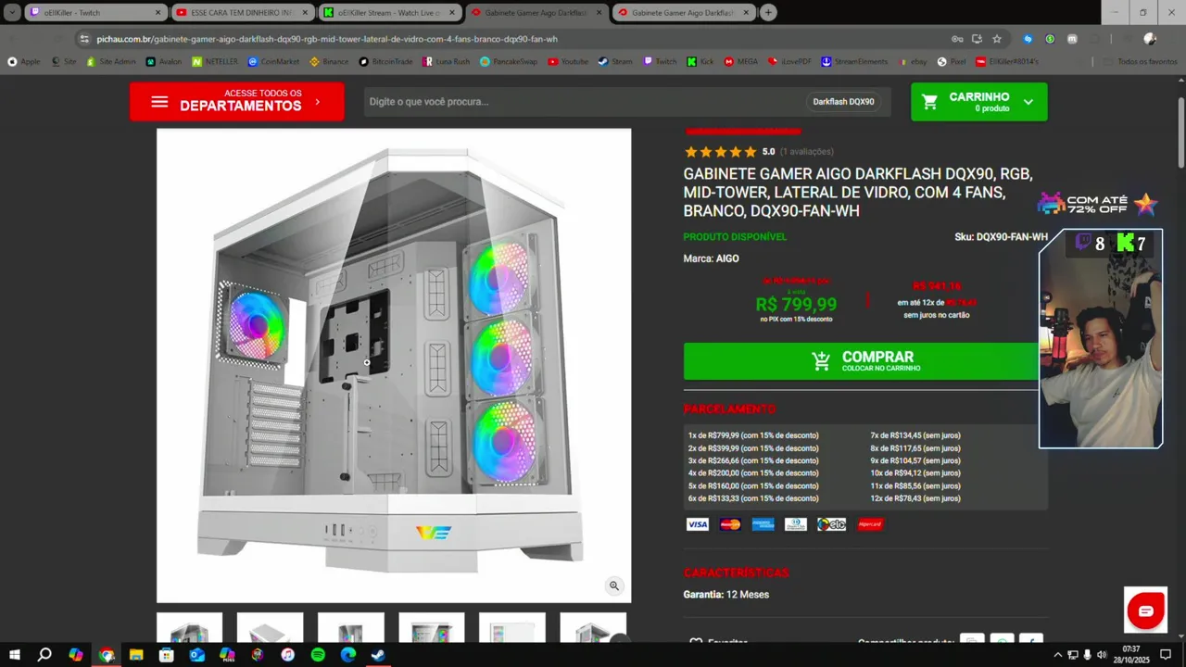The width and height of the screenshot is (1186, 667).
Task: Open the Luna Rush bookmark
Action: tap(447, 61)
